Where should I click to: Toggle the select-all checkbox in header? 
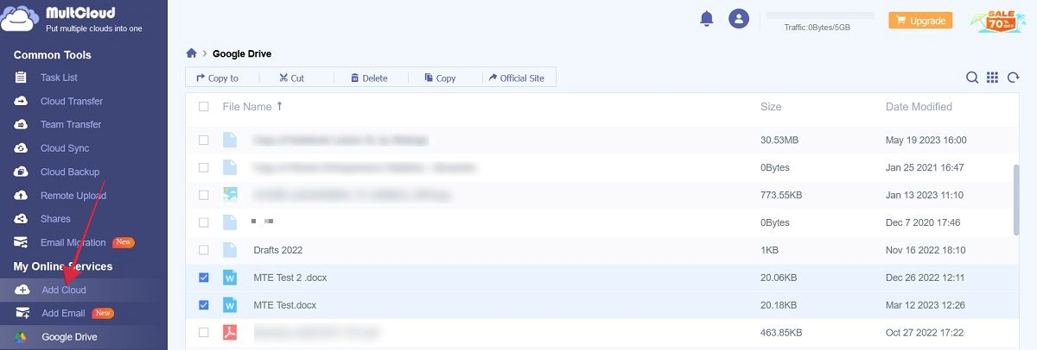point(204,107)
